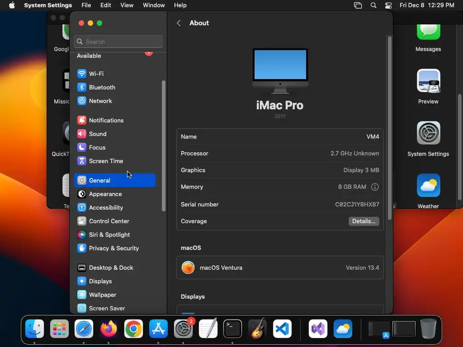Click the iMac Pro image

(280, 71)
